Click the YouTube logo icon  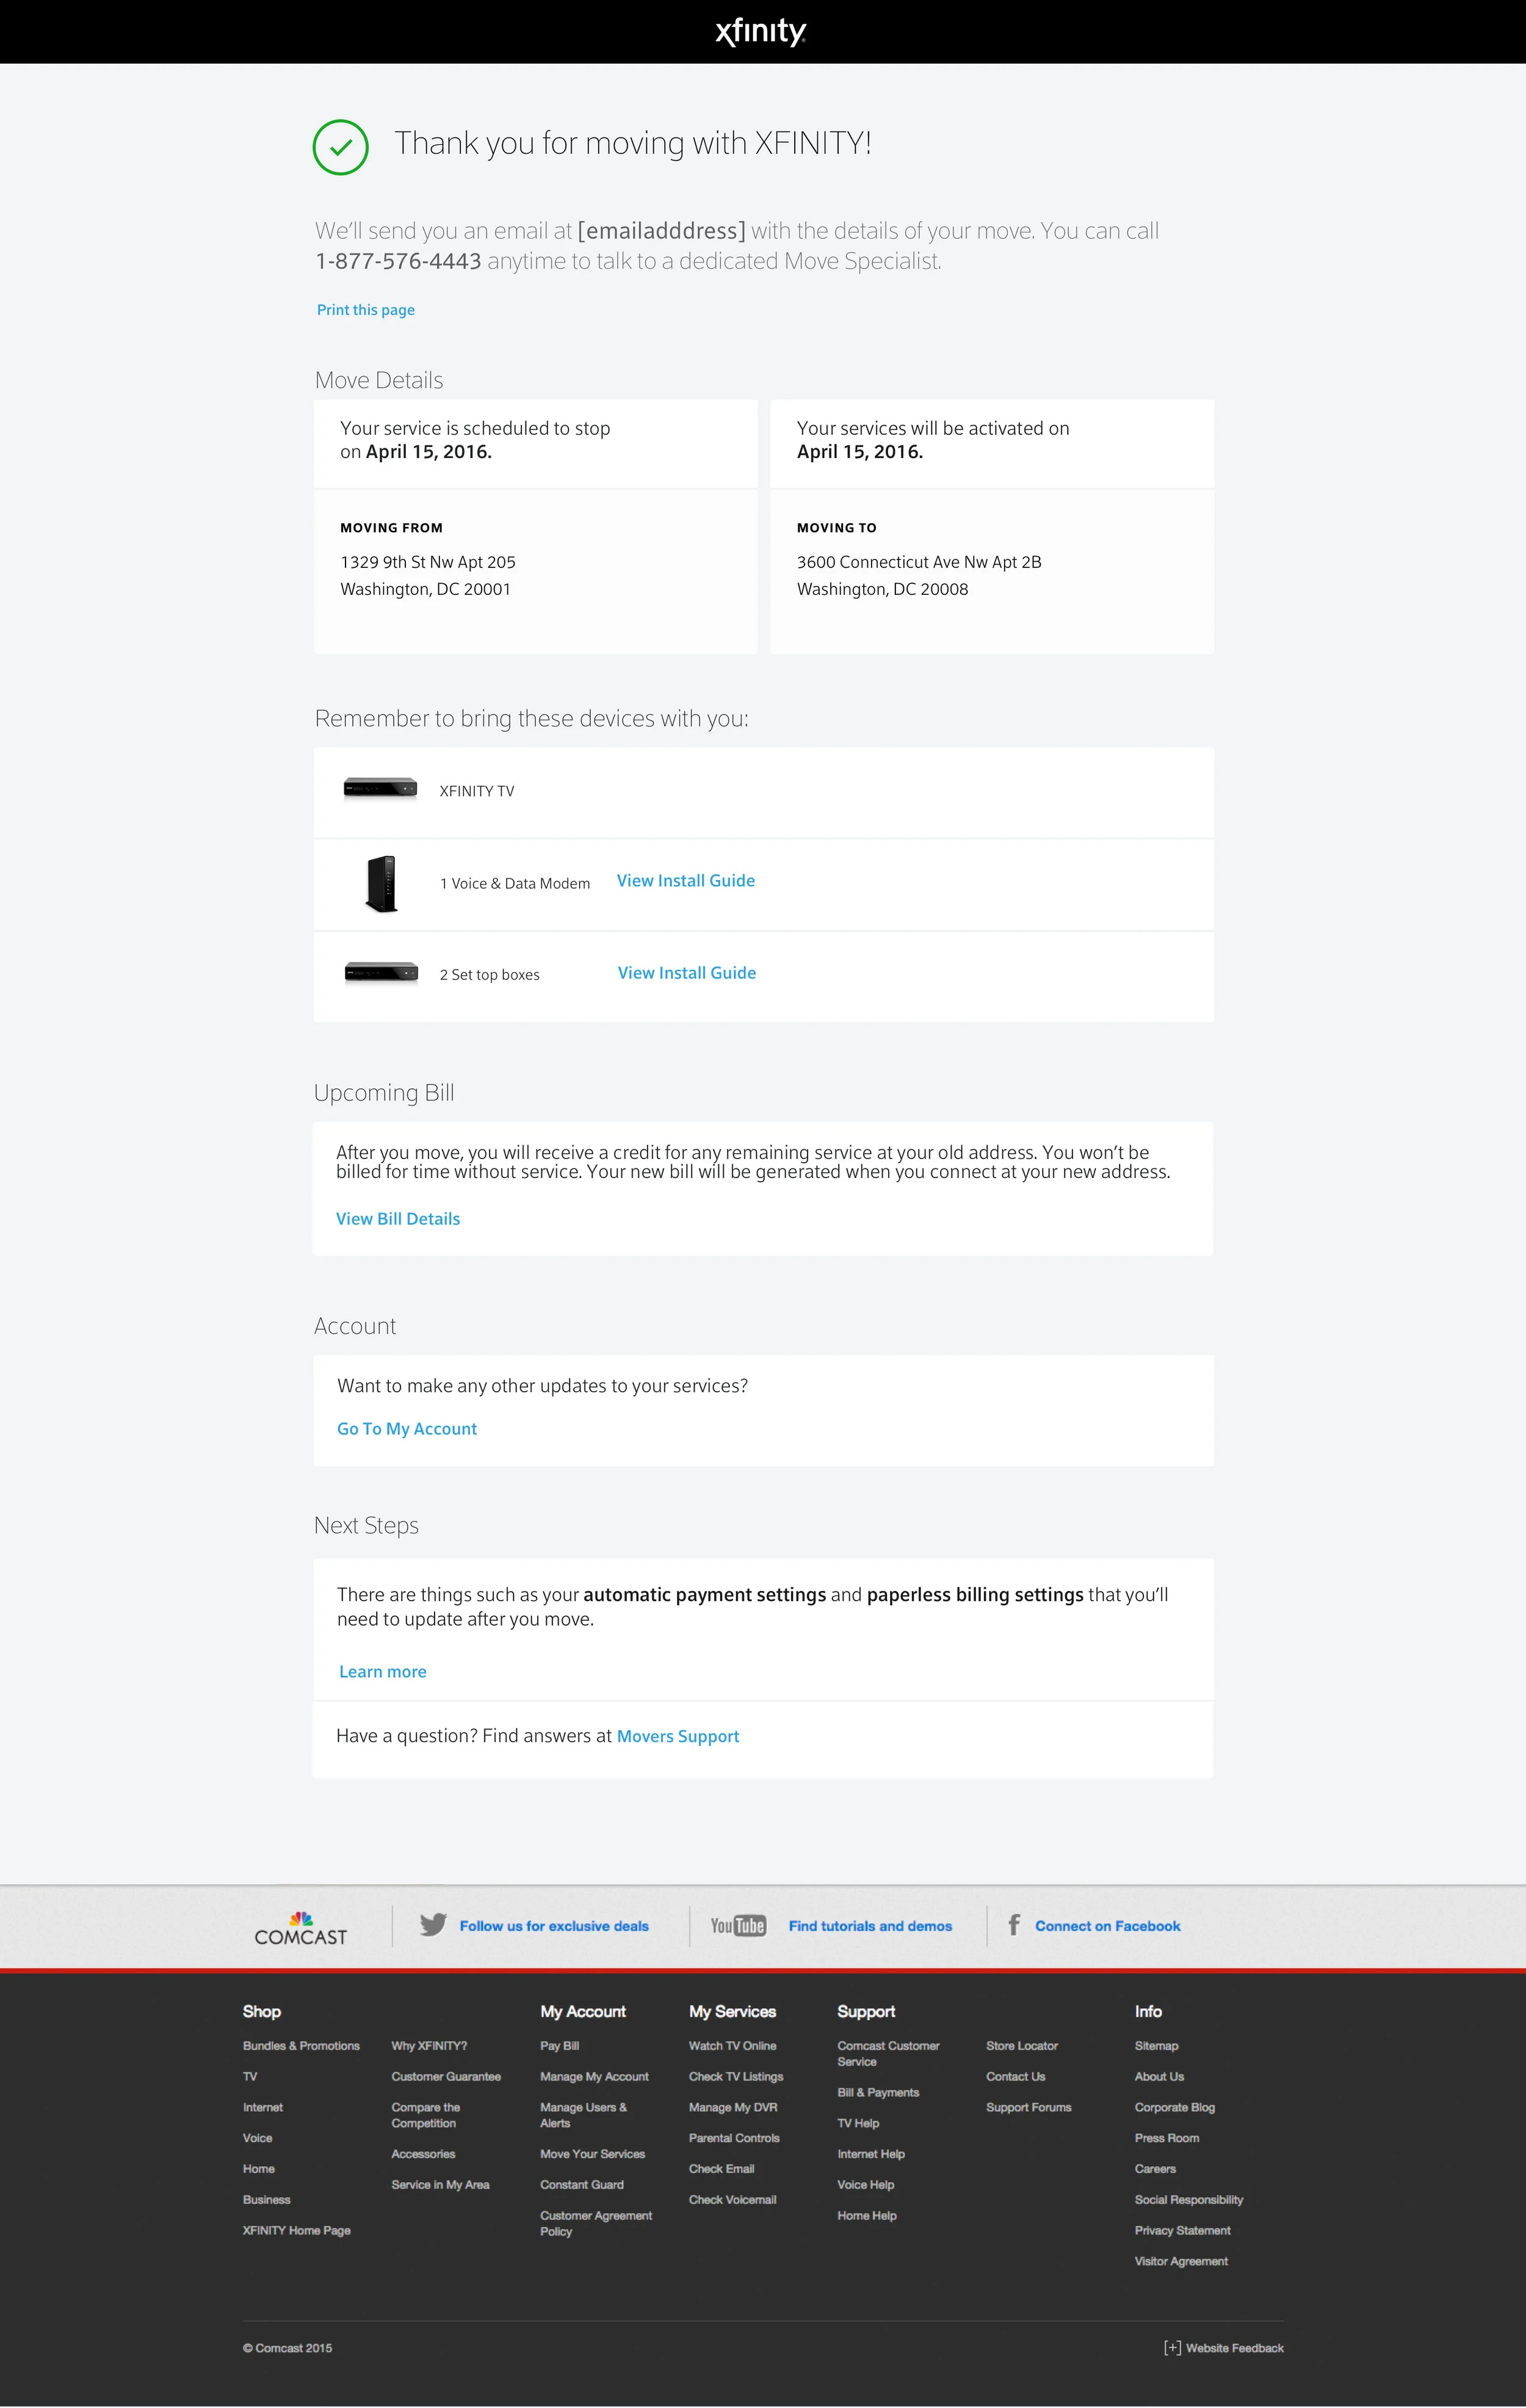(x=737, y=1926)
